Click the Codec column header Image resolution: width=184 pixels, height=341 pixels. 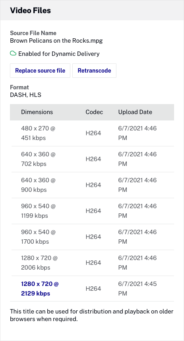(94, 112)
